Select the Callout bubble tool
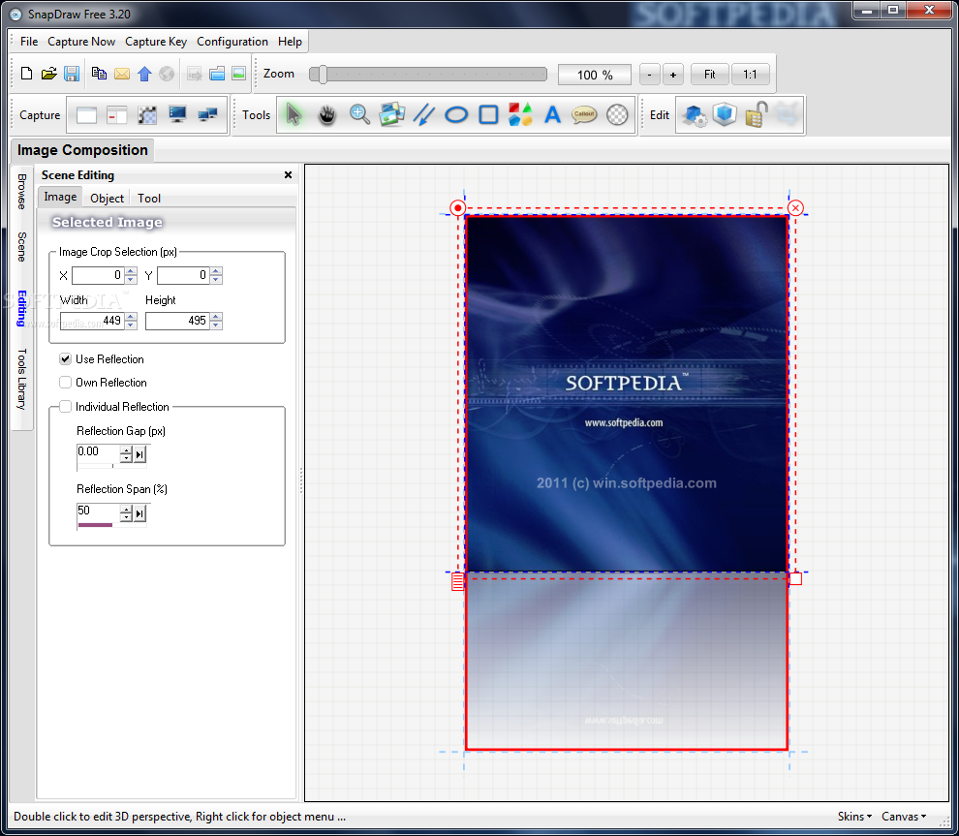Viewport: 959px width, 836px height. [584, 114]
